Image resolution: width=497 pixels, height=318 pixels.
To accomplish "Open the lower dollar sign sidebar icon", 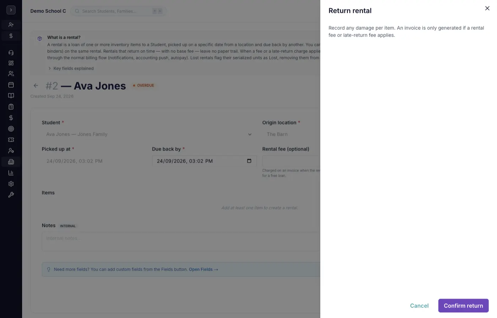I will coord(11,118).
